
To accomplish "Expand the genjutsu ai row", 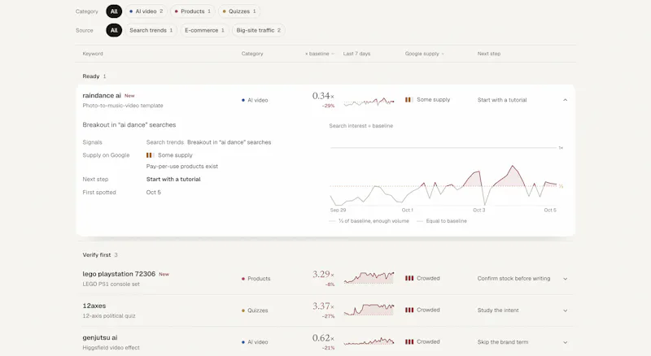I will click(565, 342).
